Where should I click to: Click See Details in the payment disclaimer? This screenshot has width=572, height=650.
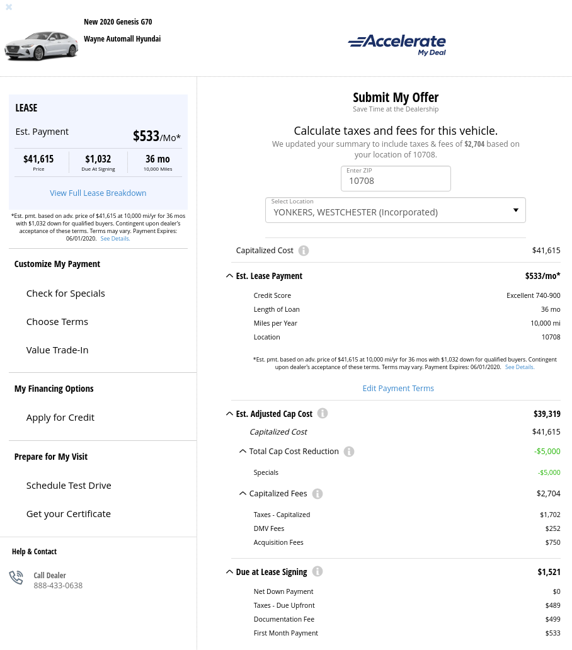coord(115,238)
